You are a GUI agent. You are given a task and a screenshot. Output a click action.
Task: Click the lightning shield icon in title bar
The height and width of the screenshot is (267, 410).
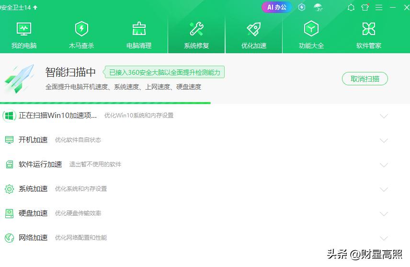pos(302,7)
